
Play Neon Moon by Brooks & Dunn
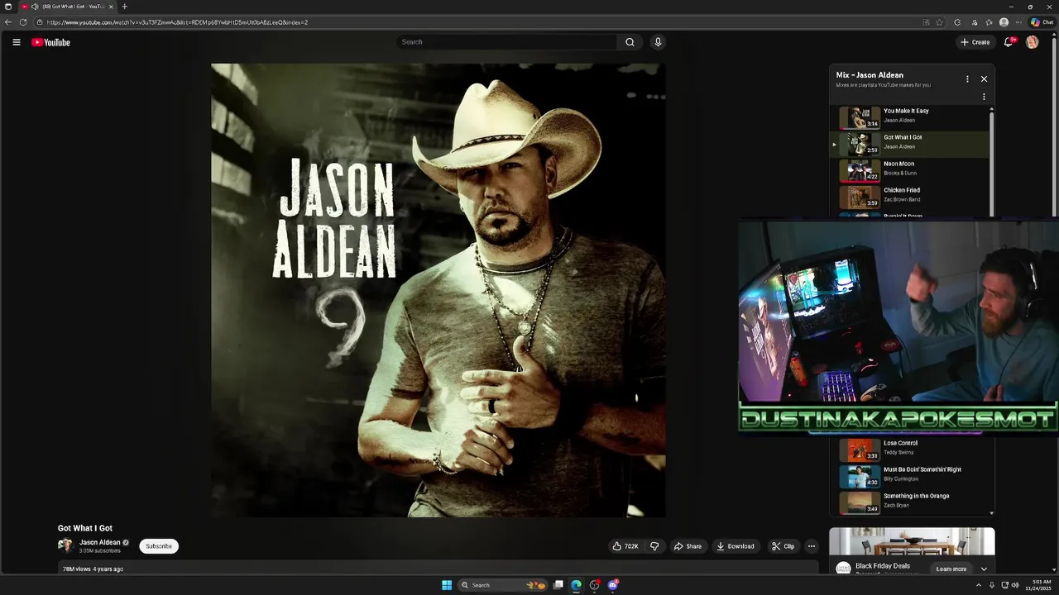(x=909, y=170)
